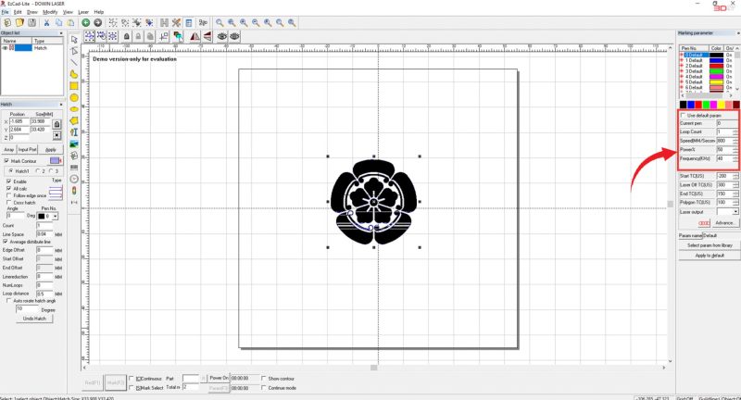Click the lock aspect ratio padlock
This screenshot has height=400, width=741.
pyautogui.click(x=57, y=124)
